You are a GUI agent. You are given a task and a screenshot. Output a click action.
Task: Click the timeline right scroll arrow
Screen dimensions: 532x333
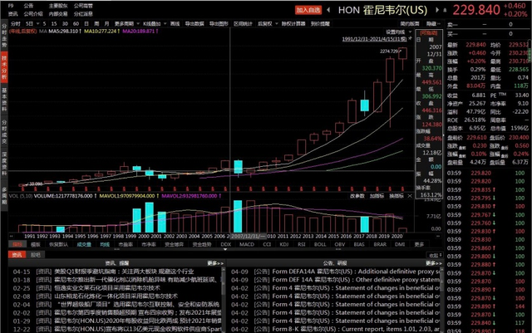(438, 236)
